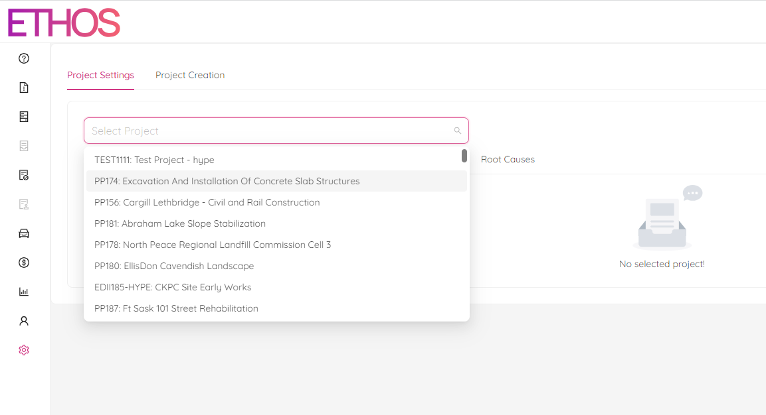
Task: Open the Root Causes section
Action: coord(508,159)
